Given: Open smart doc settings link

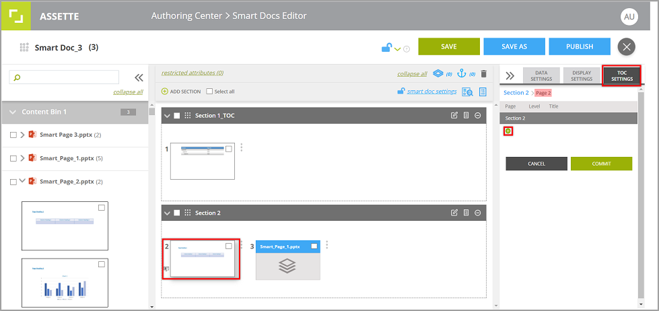Looking at the screenshot, I should [431, 91].
